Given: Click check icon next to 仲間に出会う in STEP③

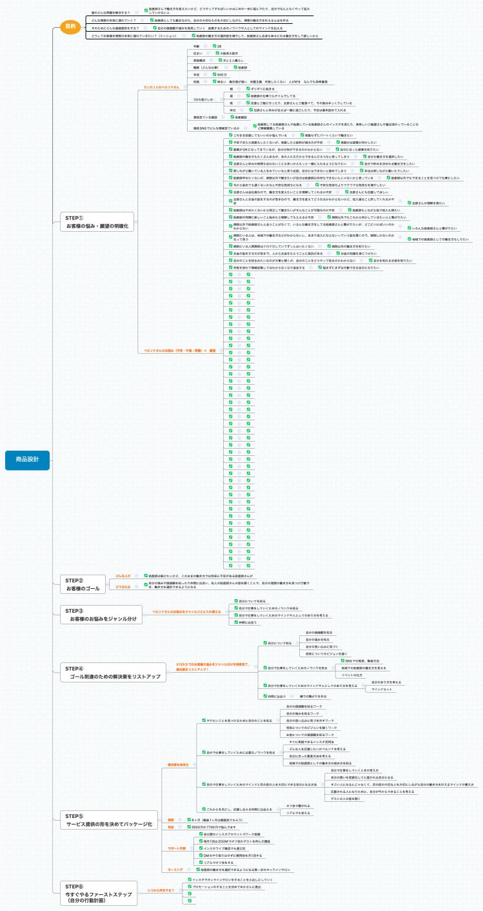Looking at the screenshot, I should coord(236,622).
